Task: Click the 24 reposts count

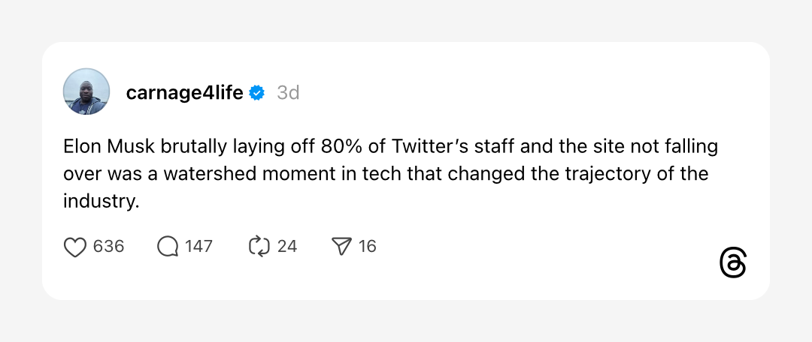Action: [x=287, y=247]
